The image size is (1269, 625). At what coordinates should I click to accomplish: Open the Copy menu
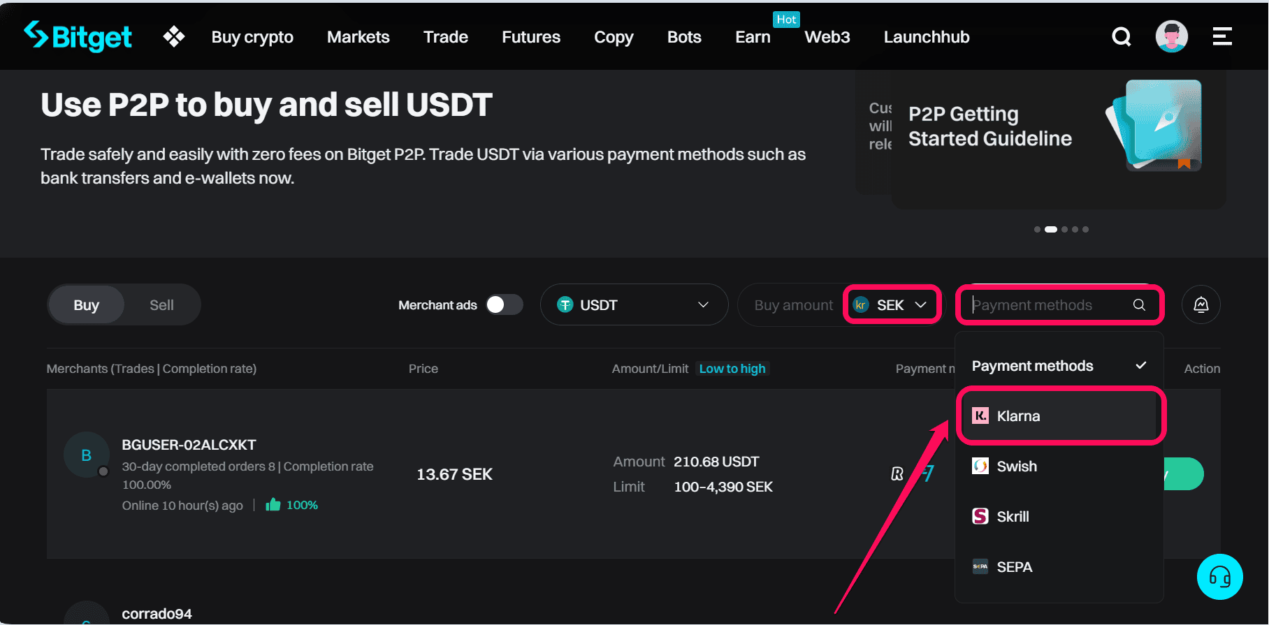pos(614,37)
